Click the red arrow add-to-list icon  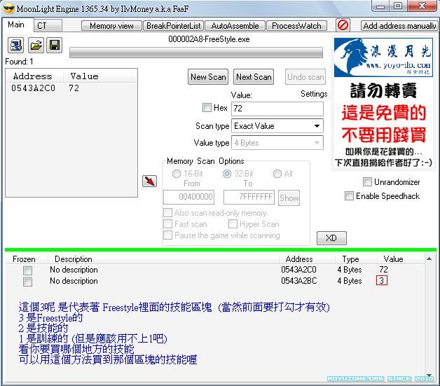149,181
